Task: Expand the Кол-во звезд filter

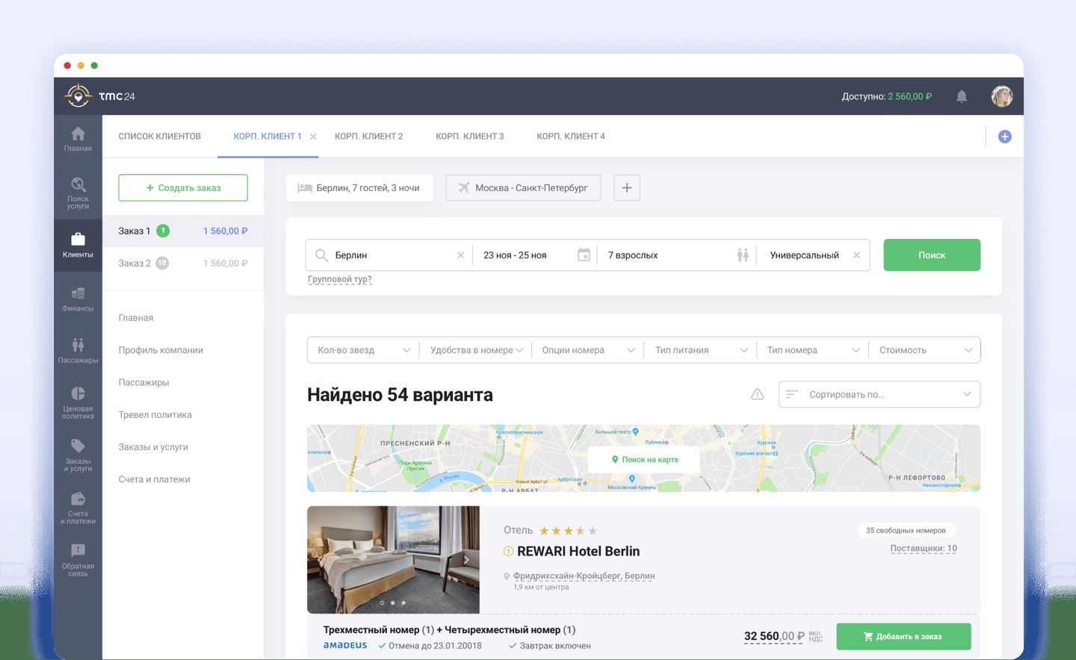Action: pyautogui.click(x=363, y=350)
